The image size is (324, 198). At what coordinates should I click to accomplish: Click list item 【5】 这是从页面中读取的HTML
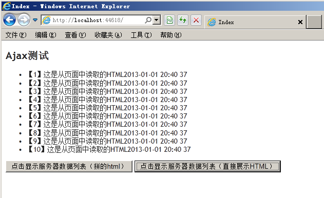[x=107, y=108]
